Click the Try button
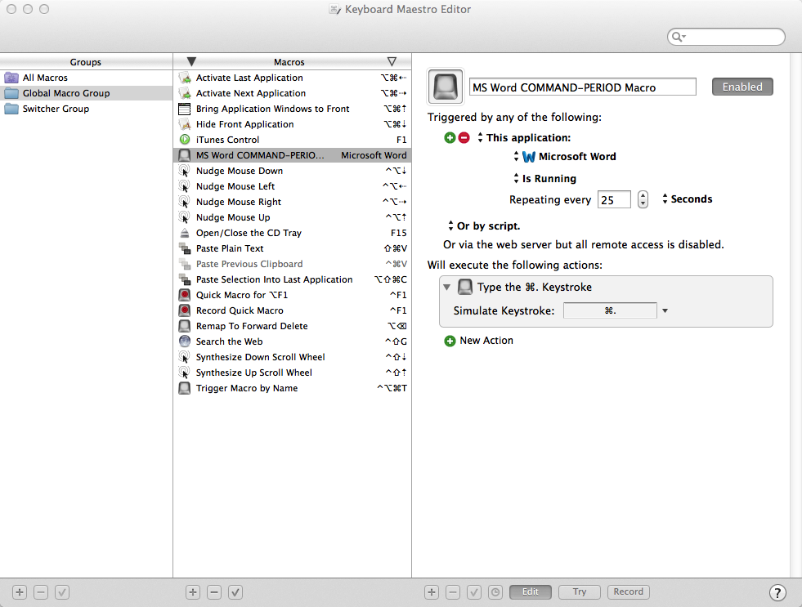 click(x=580, y=591)
